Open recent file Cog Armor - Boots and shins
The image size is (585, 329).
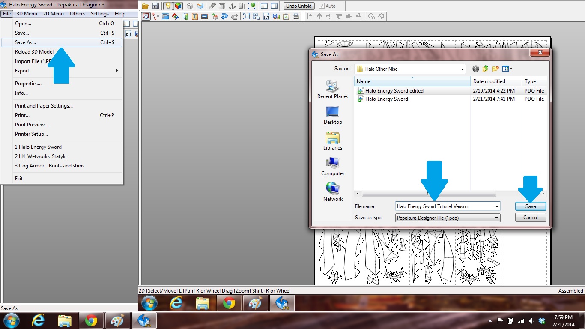pyautogui.click(x=62, y=166)
